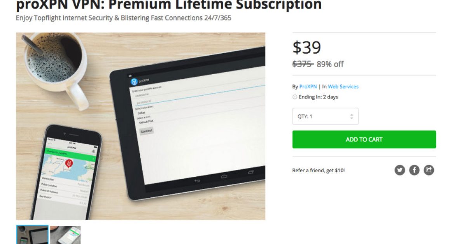Click the crossed-out $375 original price

coord(303,64)
